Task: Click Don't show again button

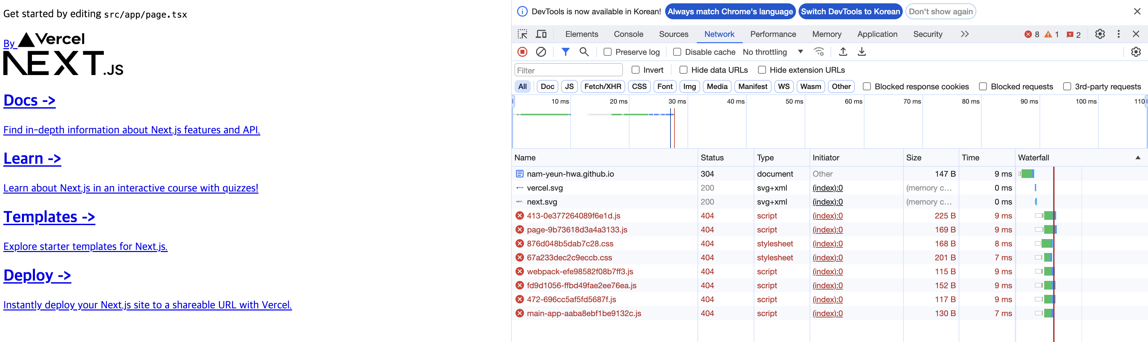Action: pos(940,12)
